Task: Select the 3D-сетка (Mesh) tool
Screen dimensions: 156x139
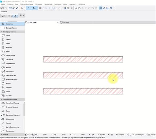Action: (x=13, y=96)
